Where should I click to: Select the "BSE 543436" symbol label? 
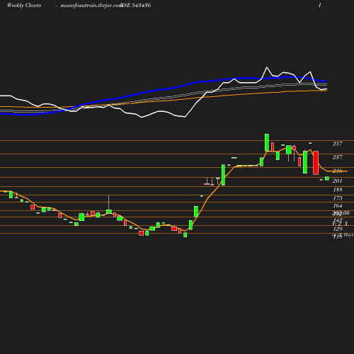tap(136, 6)
